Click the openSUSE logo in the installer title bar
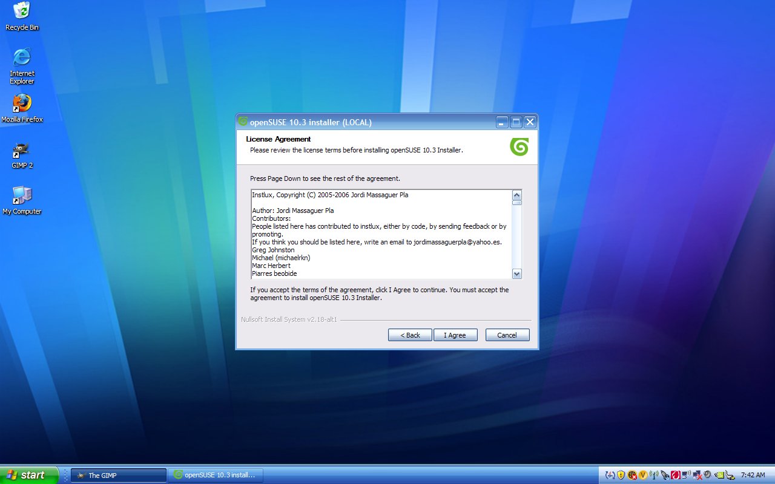This screenshot has width=775, height=484. pos(243,122)
